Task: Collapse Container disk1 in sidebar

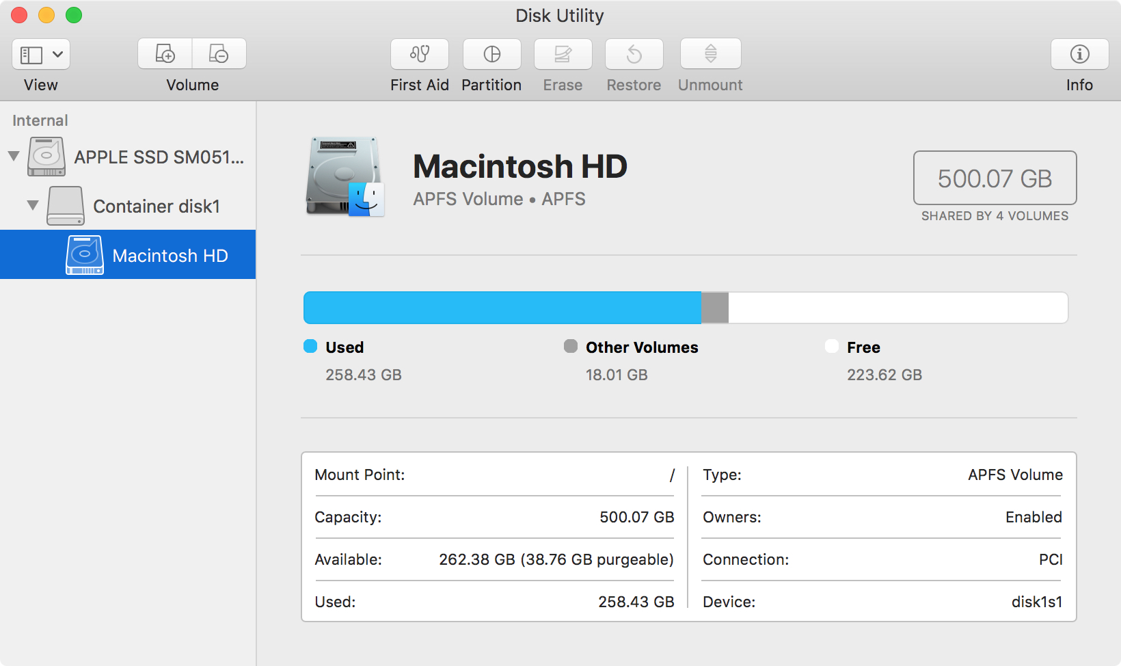Action: click(x=31, y=206)
